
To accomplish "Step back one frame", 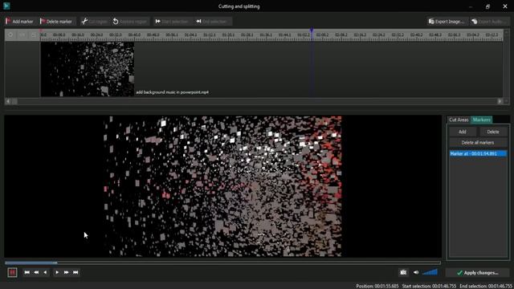I will [45, 272].
